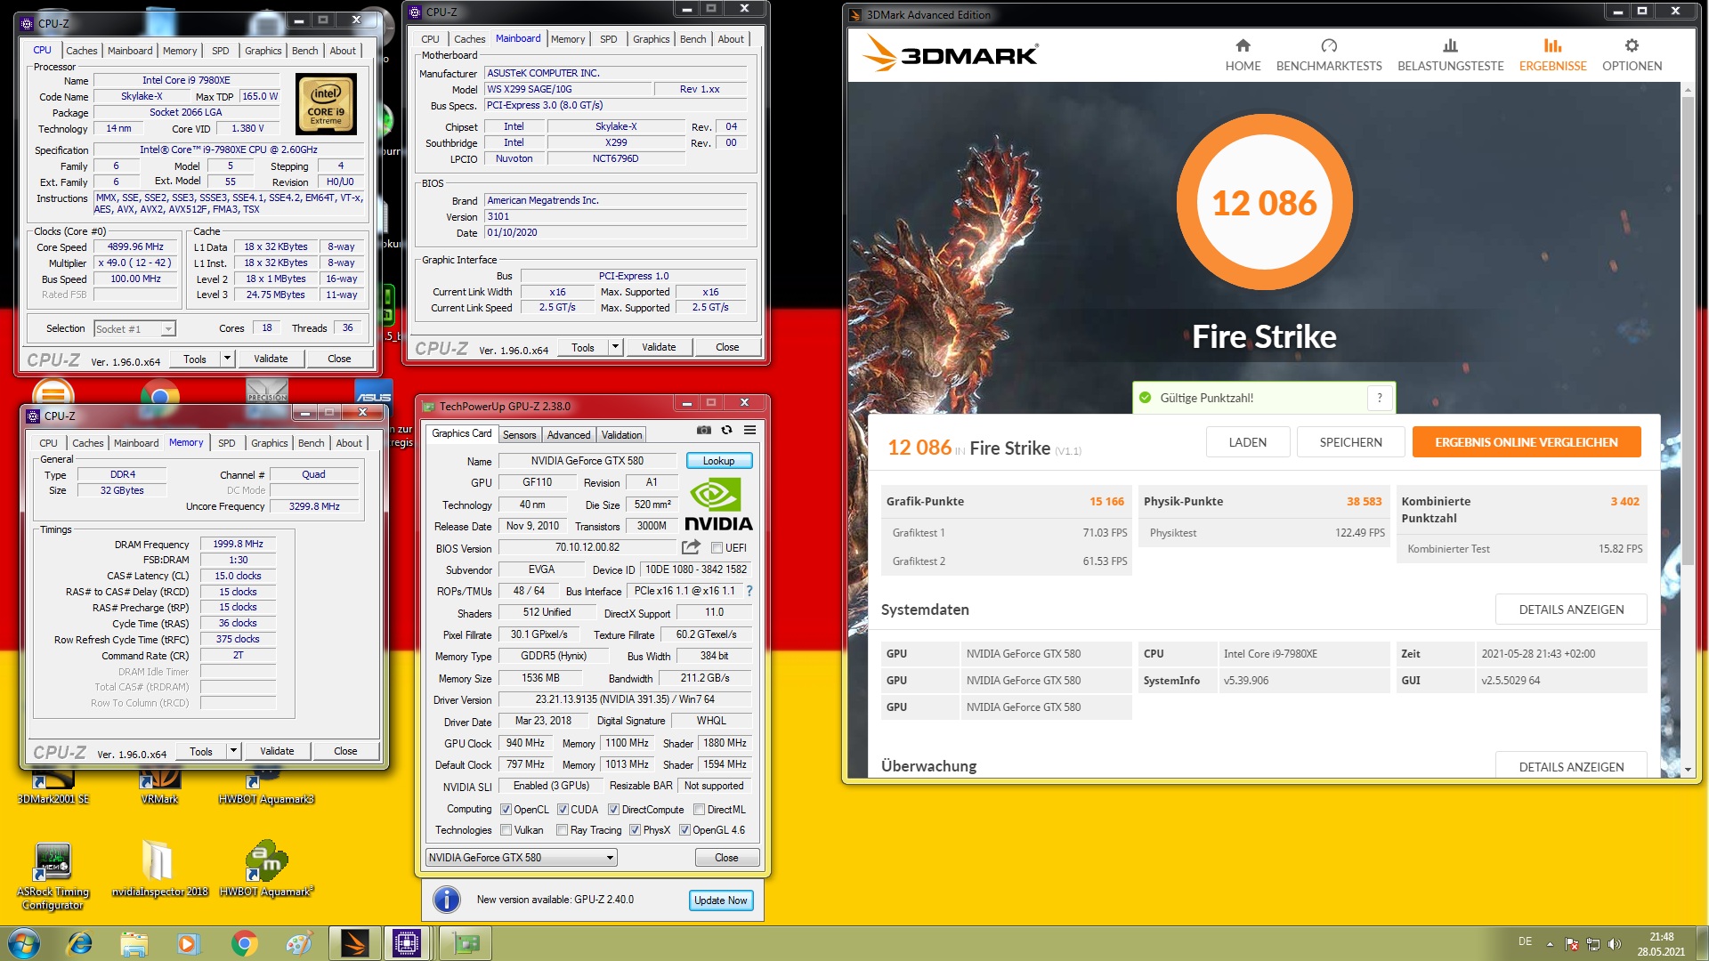The height and width of the screenshot is (961, 1709).
Task: Open File Explorer from taskbar
Action: (x=134, y=943)
